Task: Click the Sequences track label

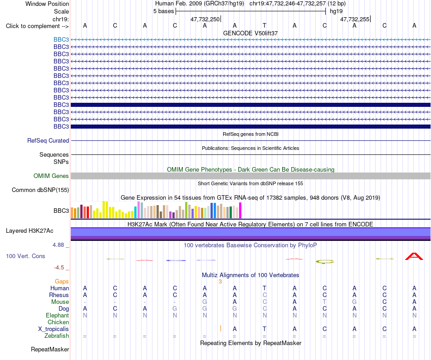Action: (54, 154)
